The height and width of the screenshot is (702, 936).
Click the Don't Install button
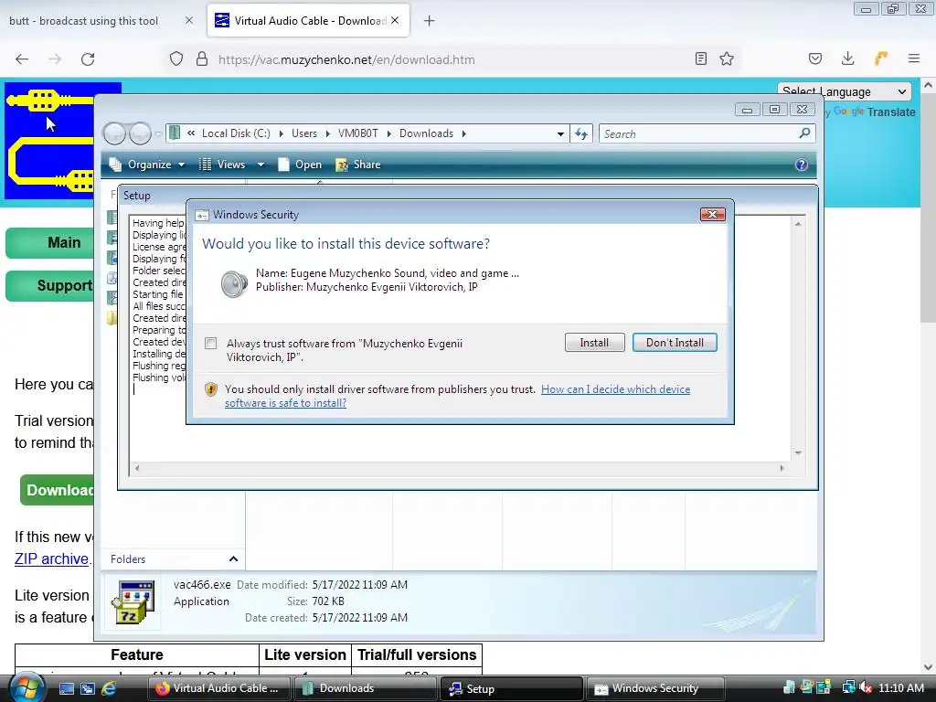[x=675, y=343]
